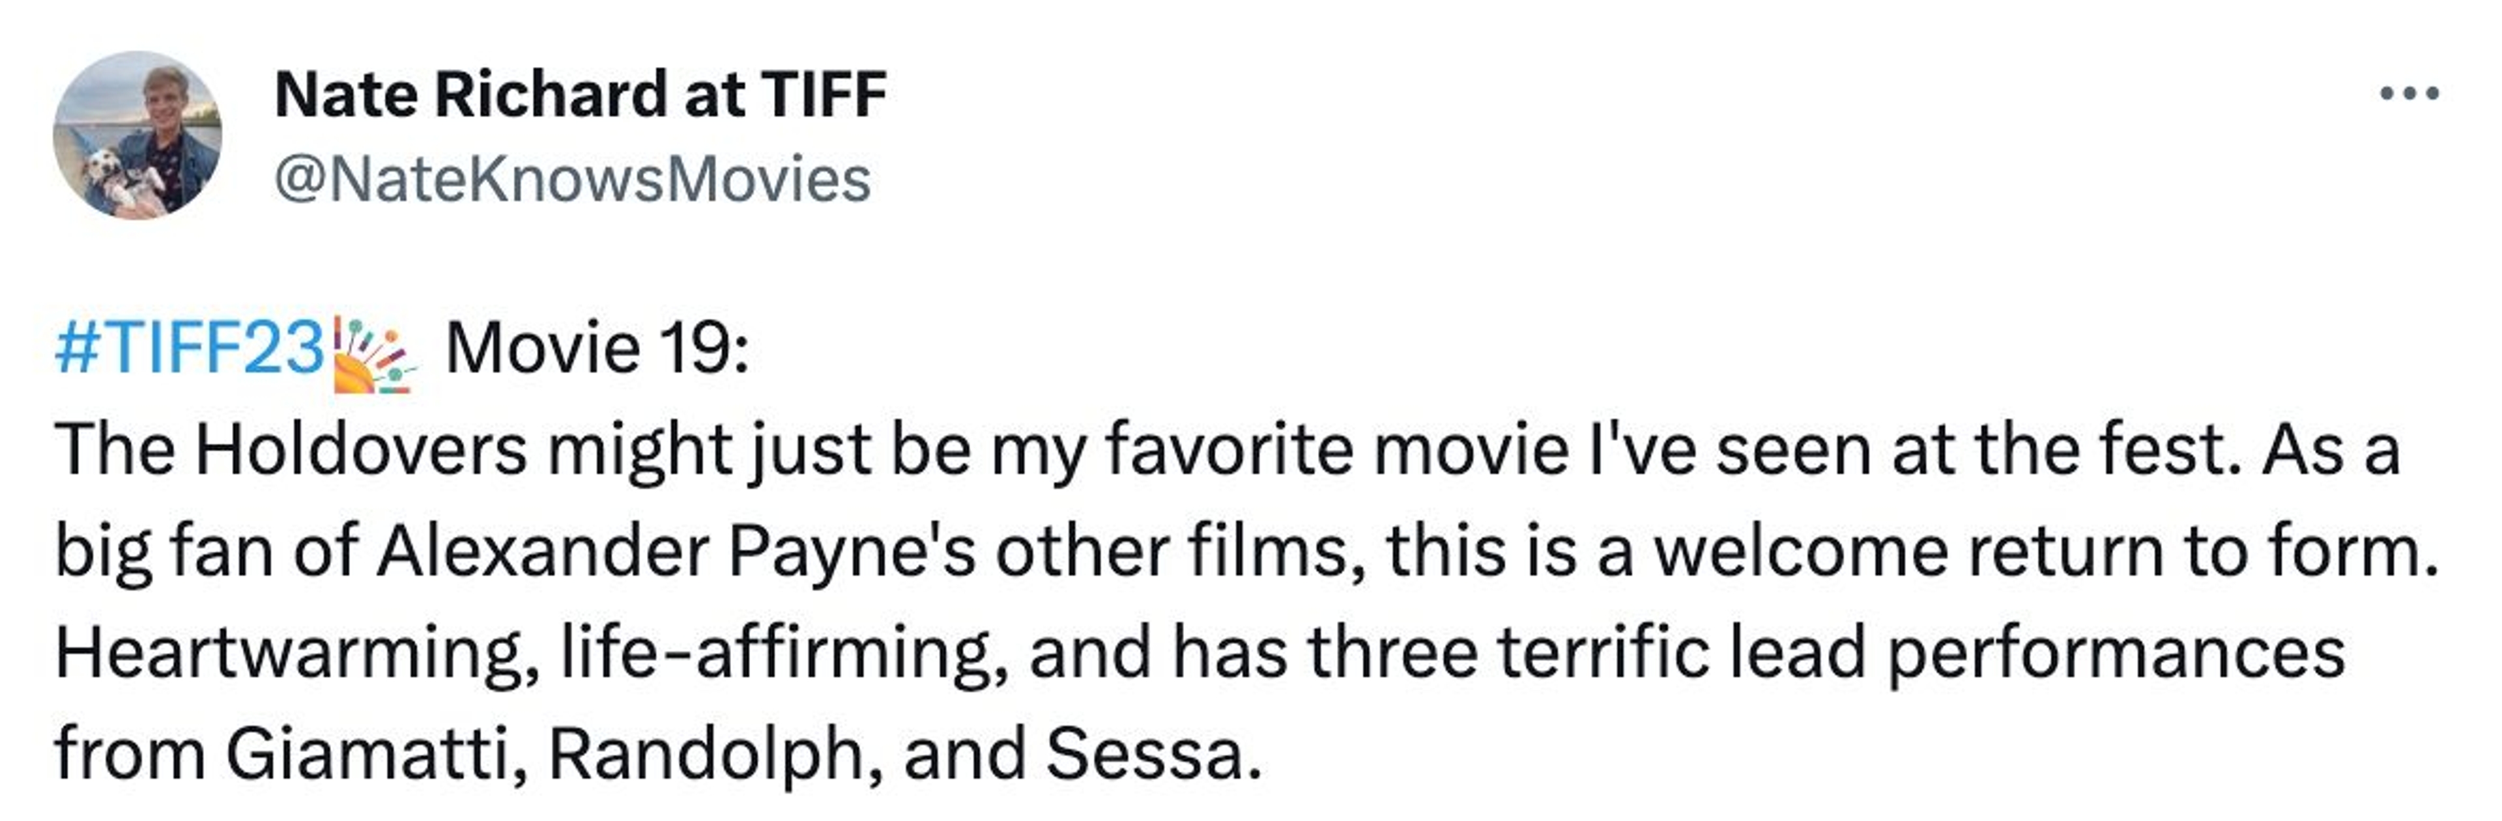Visit the @NateKnowsMovies handle
2502x821 pixels.
pos(572,180)
